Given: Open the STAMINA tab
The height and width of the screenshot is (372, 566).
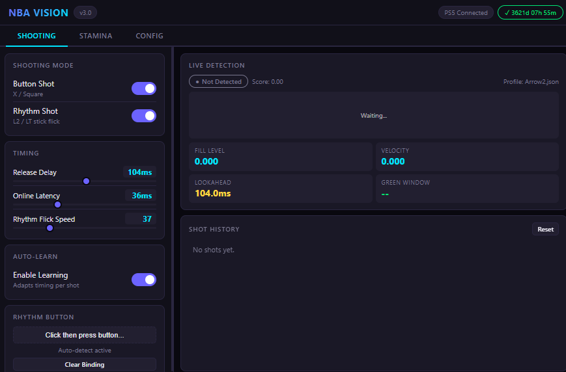Looking at the screenshot, I should [x=96, y=36].
